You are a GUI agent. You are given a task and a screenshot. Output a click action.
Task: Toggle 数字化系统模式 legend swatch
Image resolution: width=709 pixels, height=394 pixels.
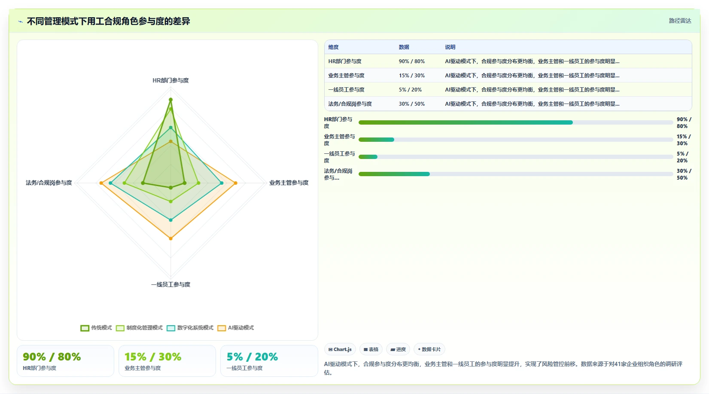[x=171, y=328]
